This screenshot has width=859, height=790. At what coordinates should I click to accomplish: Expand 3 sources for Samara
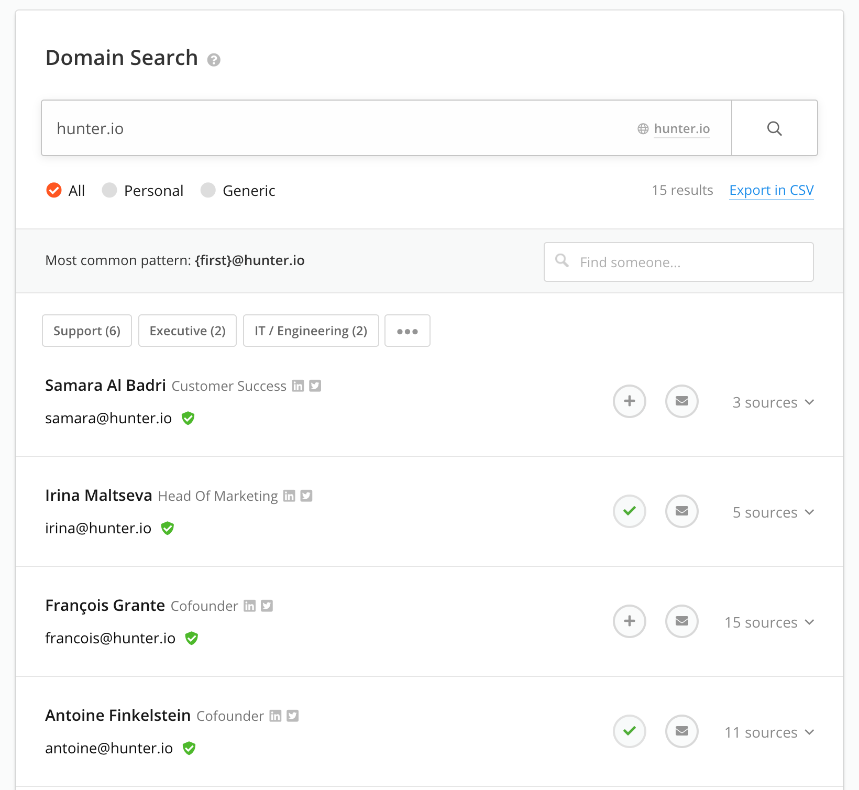pyautogui.click(x=773, y=402)
